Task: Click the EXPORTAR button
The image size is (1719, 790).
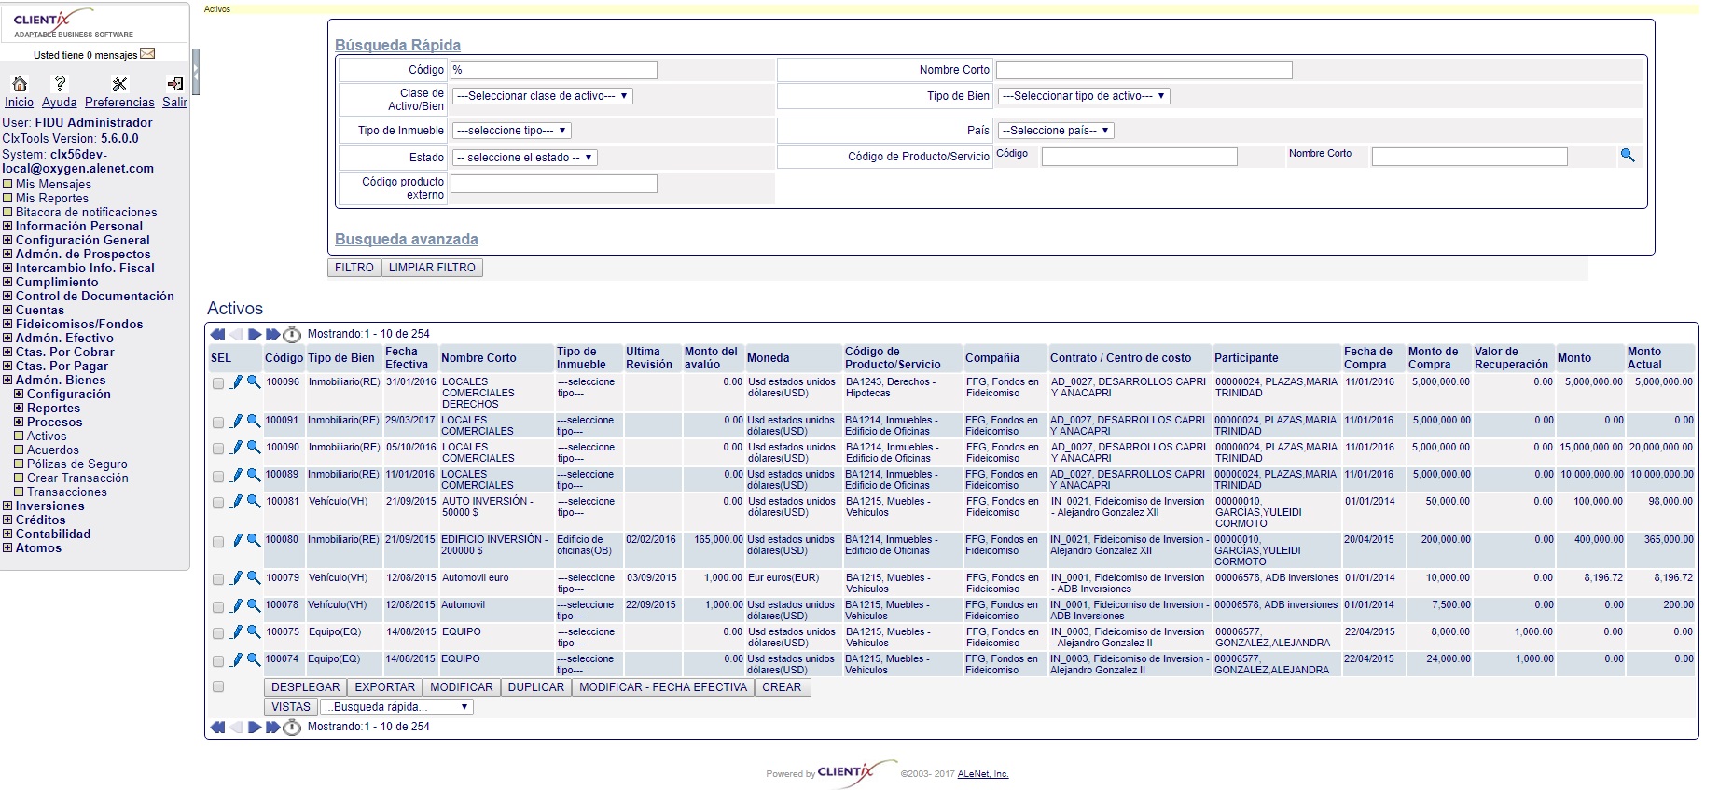Action: point(384,687)
